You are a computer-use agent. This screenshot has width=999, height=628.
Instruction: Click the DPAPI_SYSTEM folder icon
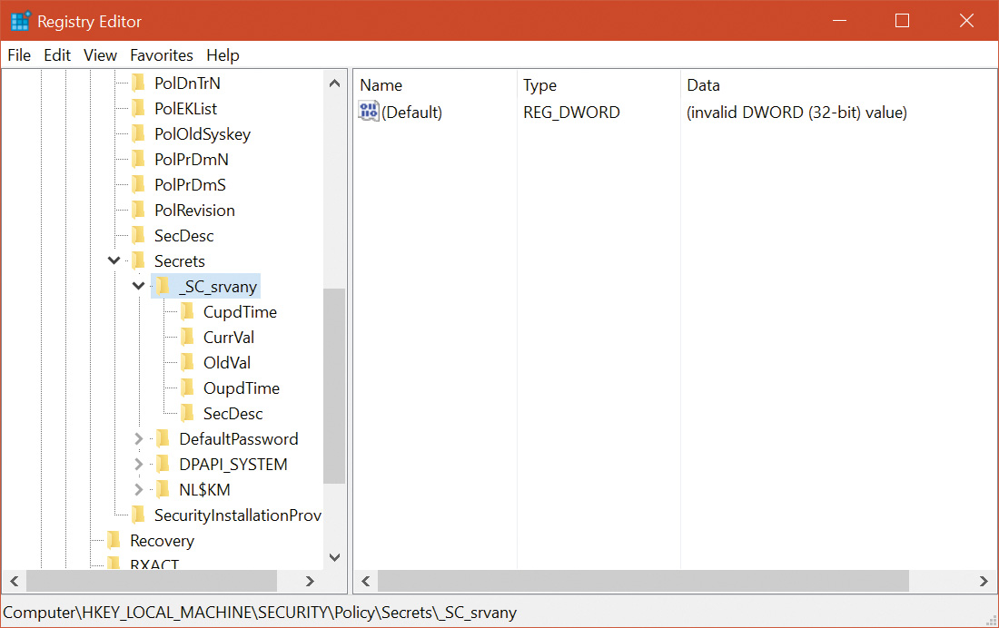[x=163, y=465]
